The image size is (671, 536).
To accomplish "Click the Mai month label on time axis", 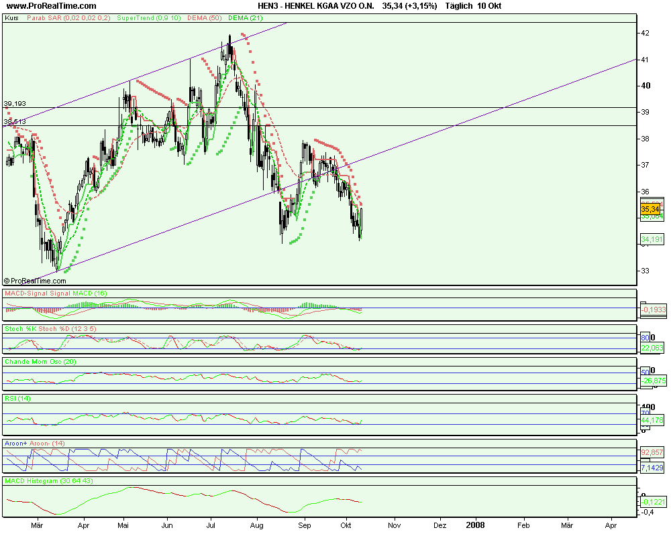I will 123,525.
